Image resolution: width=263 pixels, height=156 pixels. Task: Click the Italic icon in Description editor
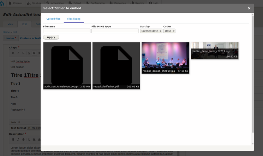coord(18,139)
